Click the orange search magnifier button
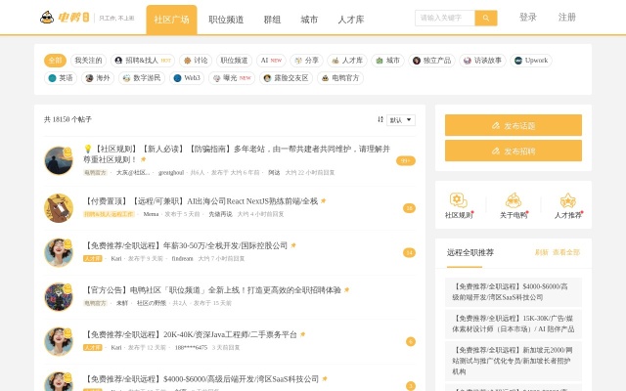The image size is (626, 391). click(x=486, y=18)
